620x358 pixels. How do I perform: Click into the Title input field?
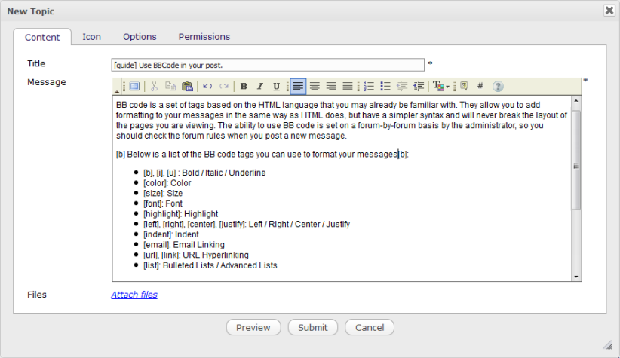pos(268,65)
